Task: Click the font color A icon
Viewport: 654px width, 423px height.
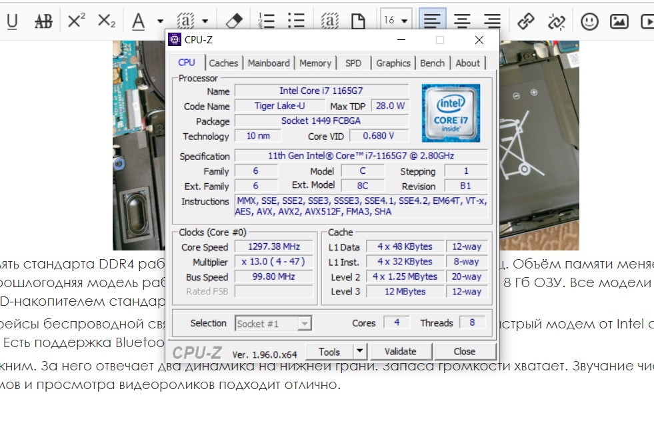Action: [138, 21]
